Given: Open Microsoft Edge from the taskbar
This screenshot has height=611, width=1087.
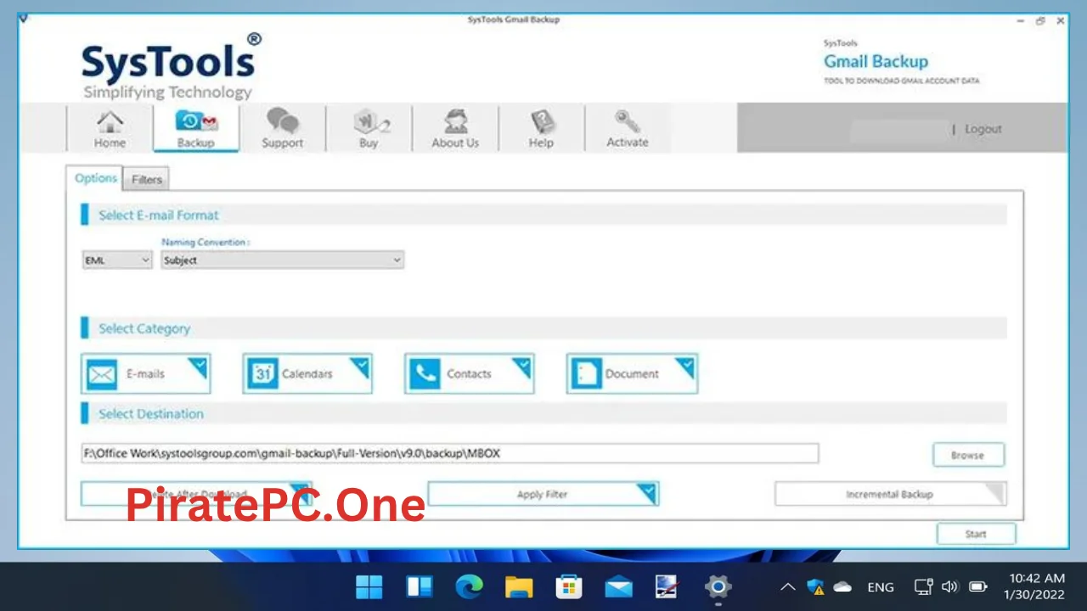Looking at the screenshot, I should click(469, 586).
